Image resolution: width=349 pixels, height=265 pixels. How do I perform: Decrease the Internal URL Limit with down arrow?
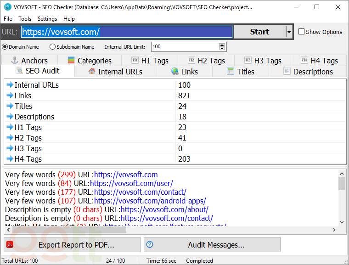[223, 49]
